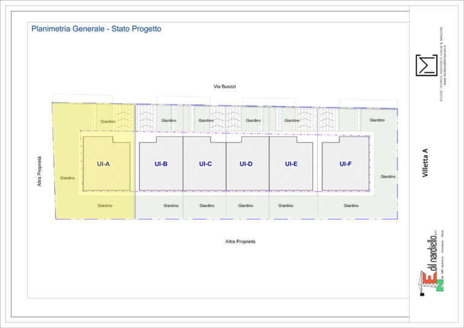
Task: Click the 'Giardino' label in yellow area above UI-A
Action: pyautogui.click(x=108, y=121)
